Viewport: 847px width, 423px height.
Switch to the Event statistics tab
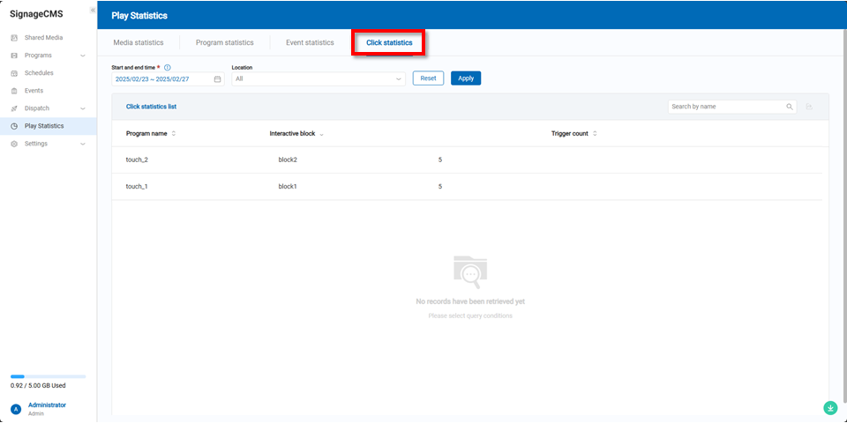(x=310, y=42)
